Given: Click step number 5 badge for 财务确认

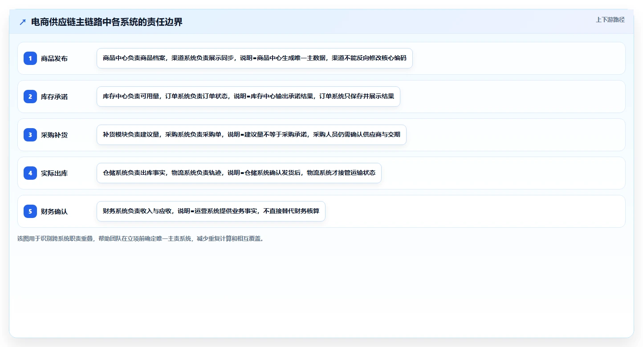Looking at the screenshot, I should pos(30,211).
